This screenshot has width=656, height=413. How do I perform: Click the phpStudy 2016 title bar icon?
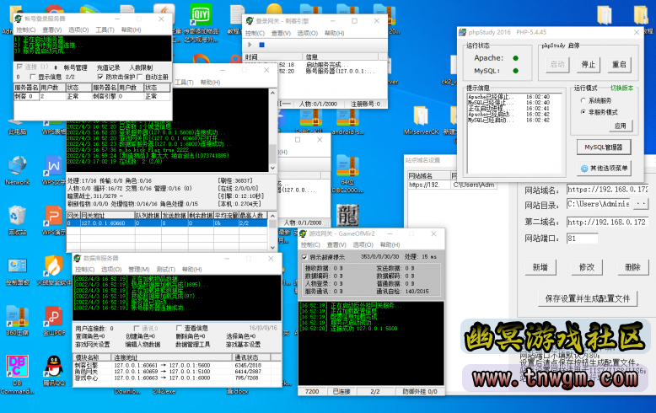[463, 32]
